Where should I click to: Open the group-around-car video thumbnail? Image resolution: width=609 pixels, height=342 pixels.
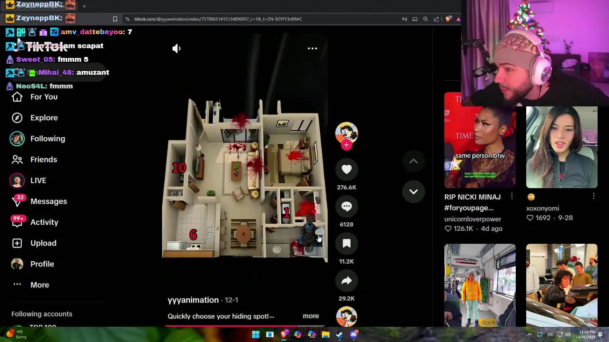[561, 285]
